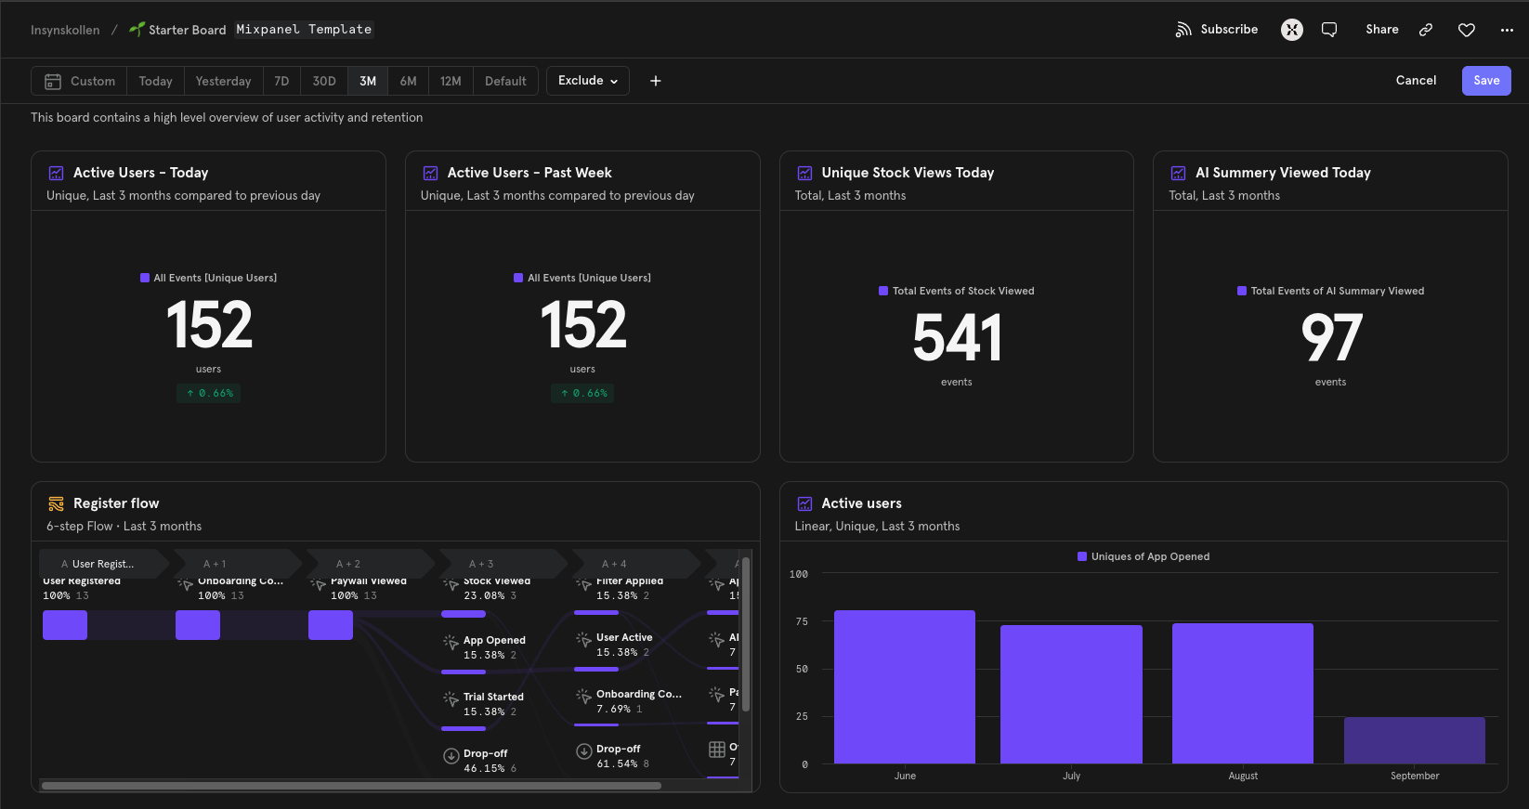The width and height of the screenshot is (1529, 809).
Task: Click insights icon of Active Users - Today card
Action: [x=56, y=173]
